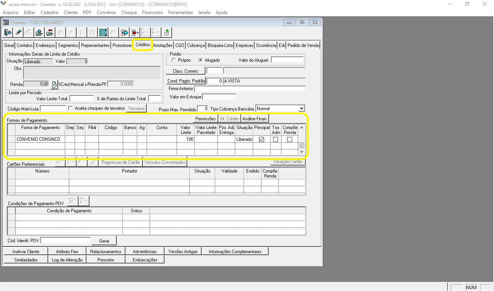Click the calculator icon next to Renda
Viewport: 494px width, 291px height.
(x=55, y=84)
